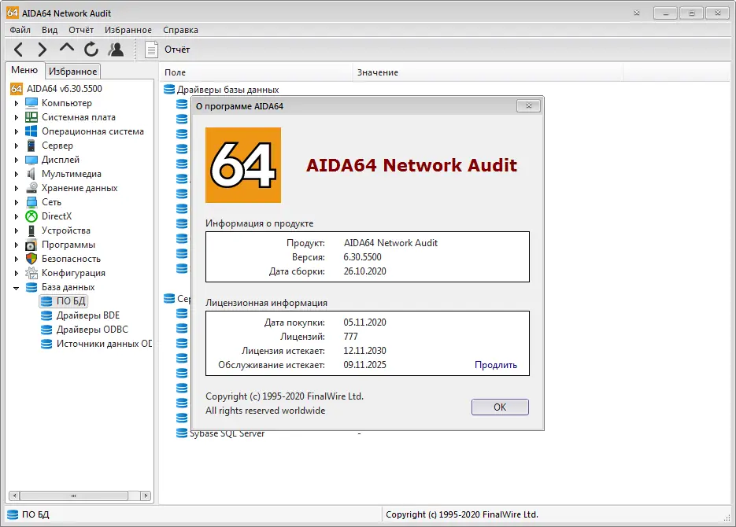Image resolution: width=736 pixels, height=527 pixels.
Task: Click the Back arrow toolbar icon
Action: click(19, 50)
